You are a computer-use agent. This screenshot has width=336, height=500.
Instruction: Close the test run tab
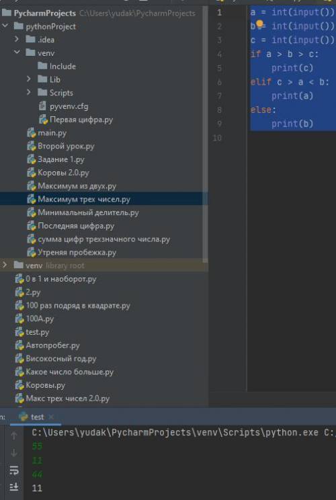pos(51,417)
